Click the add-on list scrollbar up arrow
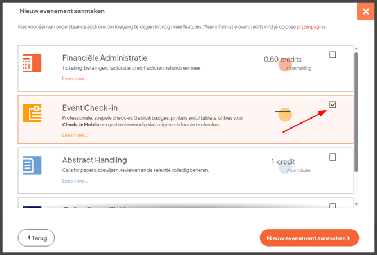The image size is (377, 255). click(x=356, y=48)
